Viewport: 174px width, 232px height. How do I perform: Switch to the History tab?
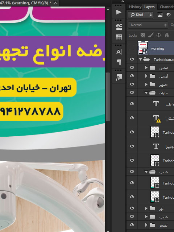(x=135, y=7)
